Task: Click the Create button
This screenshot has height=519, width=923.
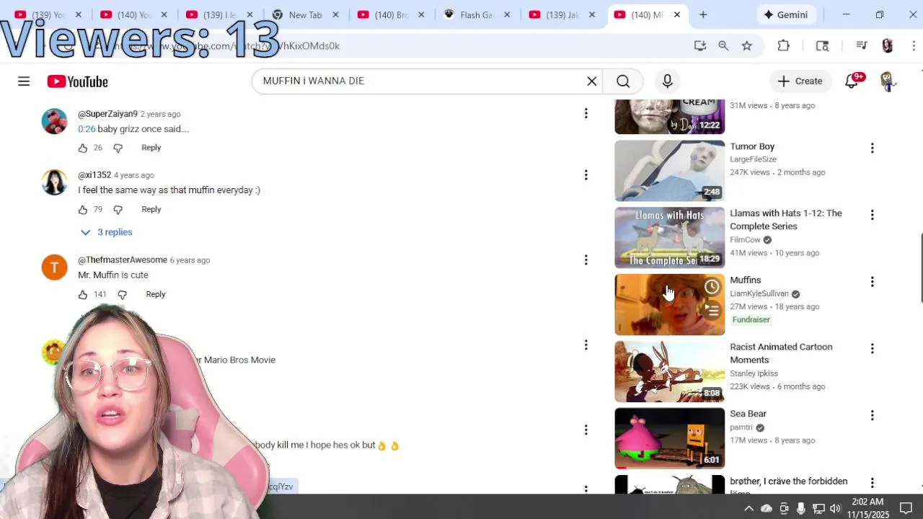Action: 800,81
